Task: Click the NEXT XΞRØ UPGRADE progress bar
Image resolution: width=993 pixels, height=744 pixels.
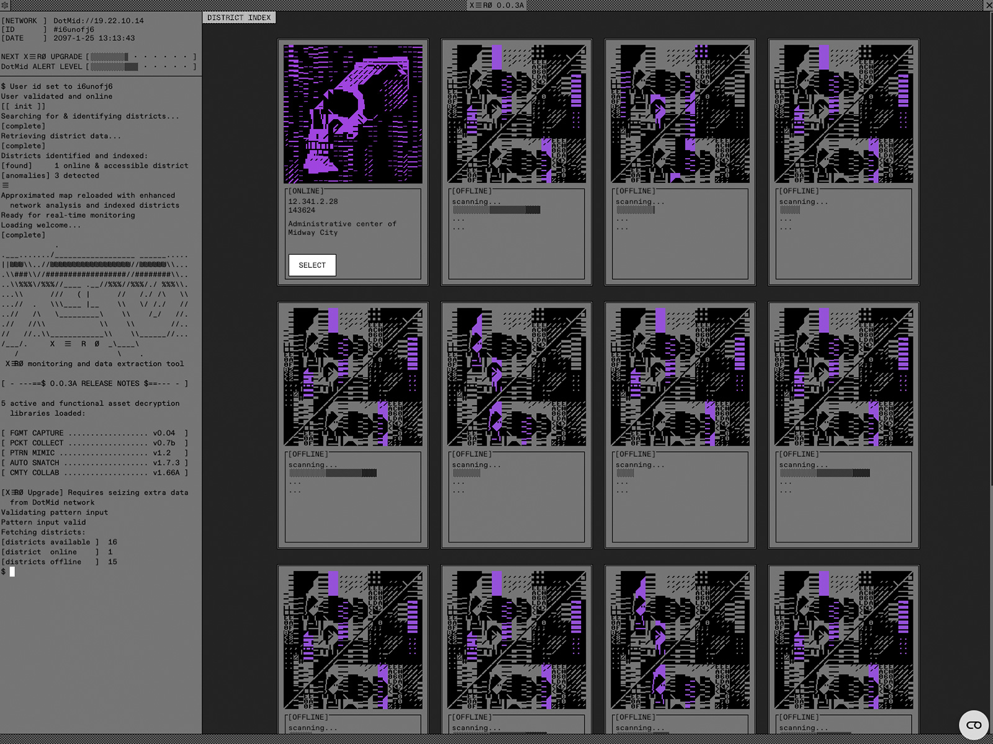Action: [x=141, y=56]
